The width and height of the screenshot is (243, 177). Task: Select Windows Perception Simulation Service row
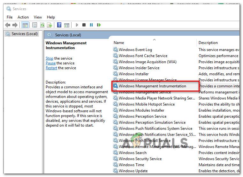[149, 122]
